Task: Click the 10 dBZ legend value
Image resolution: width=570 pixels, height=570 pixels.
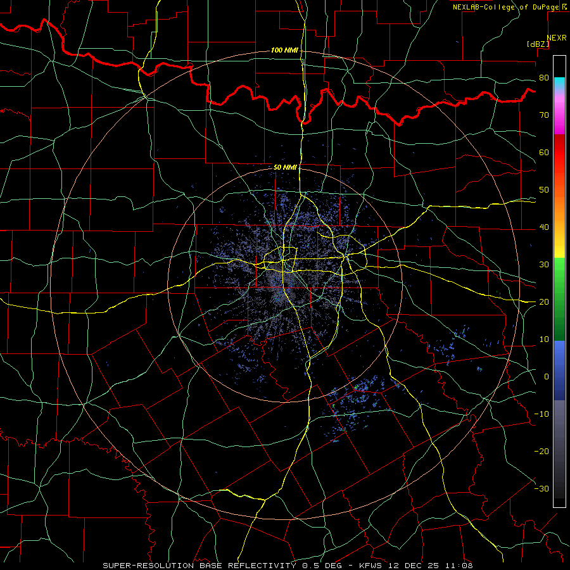Action: 544,339
